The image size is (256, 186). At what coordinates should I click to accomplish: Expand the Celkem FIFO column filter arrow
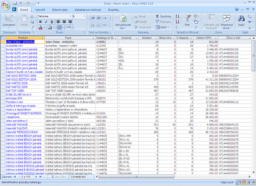216,38
